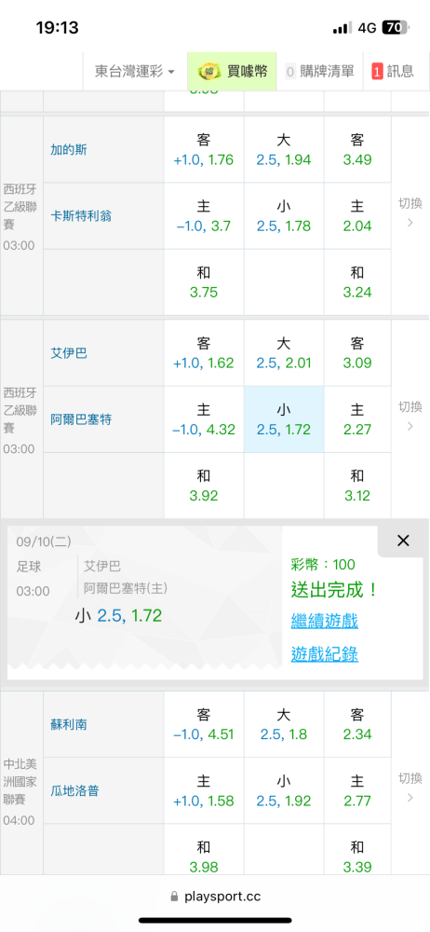
Task: Select 大 2.5, 2.01 for 艾伊巴 match
Action: pos(284,353)
